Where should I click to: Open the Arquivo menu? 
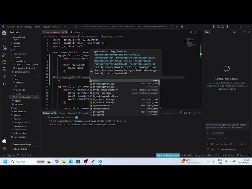[11, 27]
